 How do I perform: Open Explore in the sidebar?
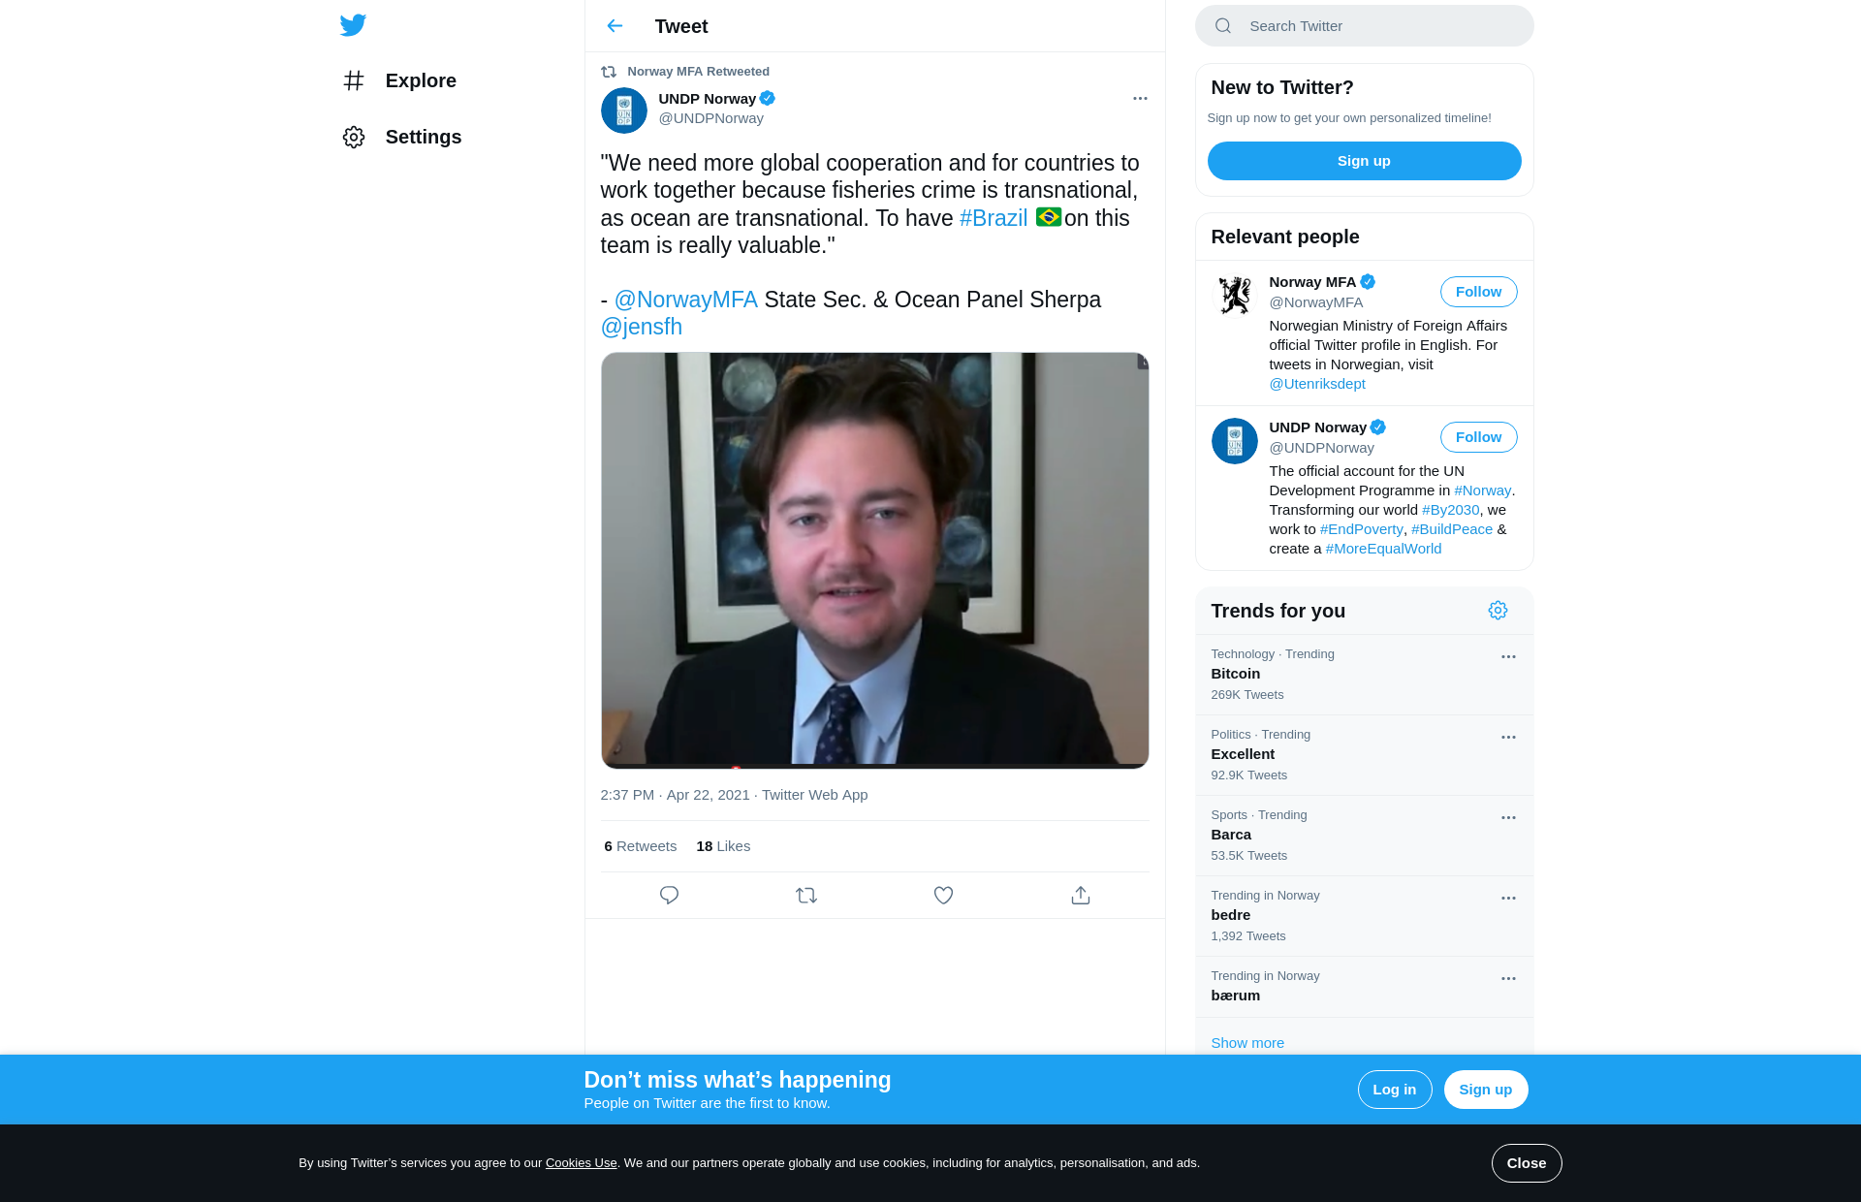point(420,80)
